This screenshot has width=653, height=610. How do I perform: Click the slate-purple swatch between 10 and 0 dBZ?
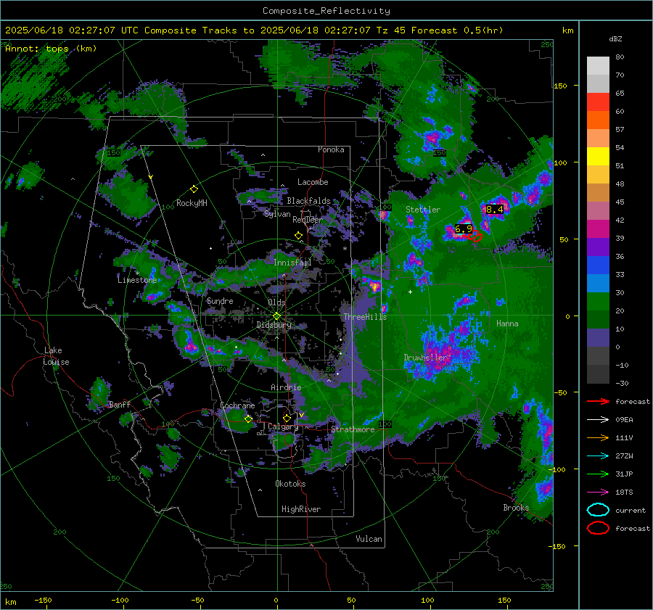598,338
